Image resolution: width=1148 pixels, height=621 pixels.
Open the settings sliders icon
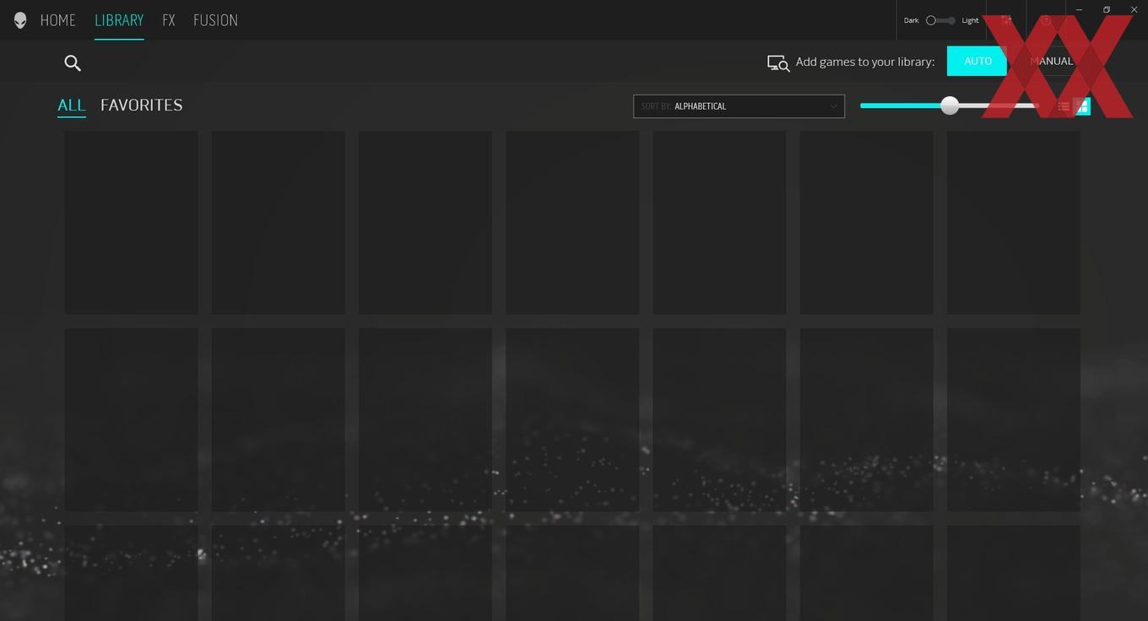pos(1006,20)
